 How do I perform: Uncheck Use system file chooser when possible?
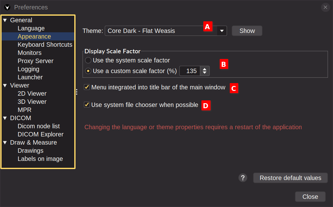(x=87, y=104)
